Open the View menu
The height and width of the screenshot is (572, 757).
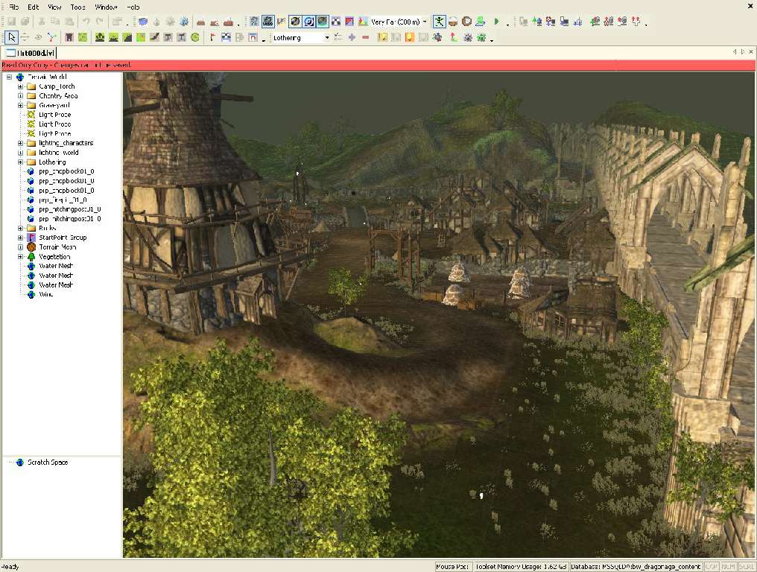point(54,7)
